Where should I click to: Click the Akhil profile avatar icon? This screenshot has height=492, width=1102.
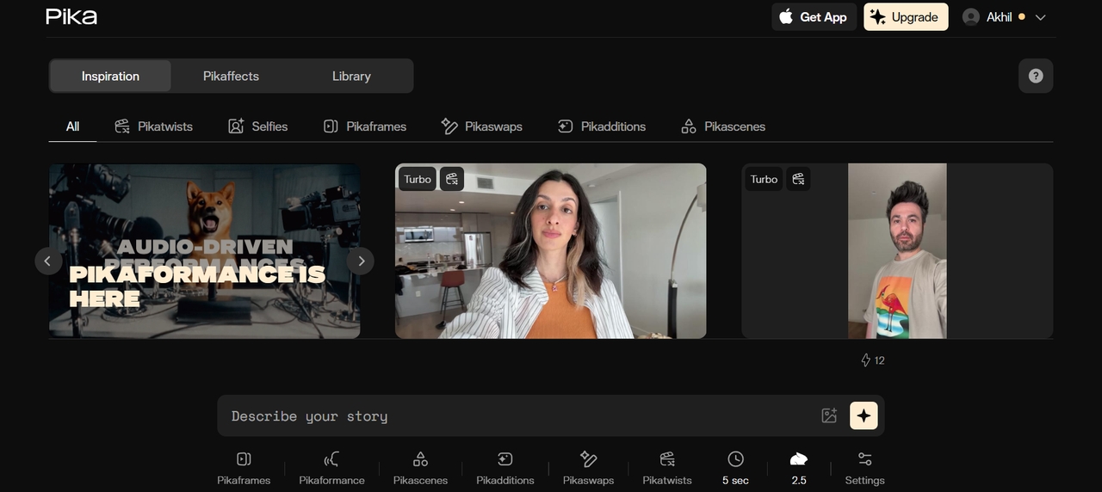tap(971, 17)
